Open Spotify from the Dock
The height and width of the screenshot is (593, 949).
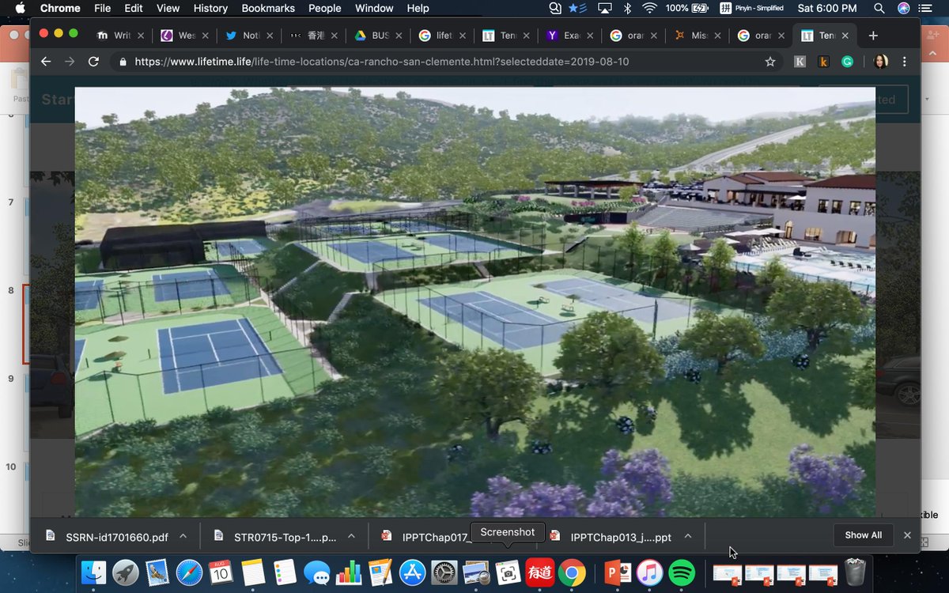pos(681,572)
